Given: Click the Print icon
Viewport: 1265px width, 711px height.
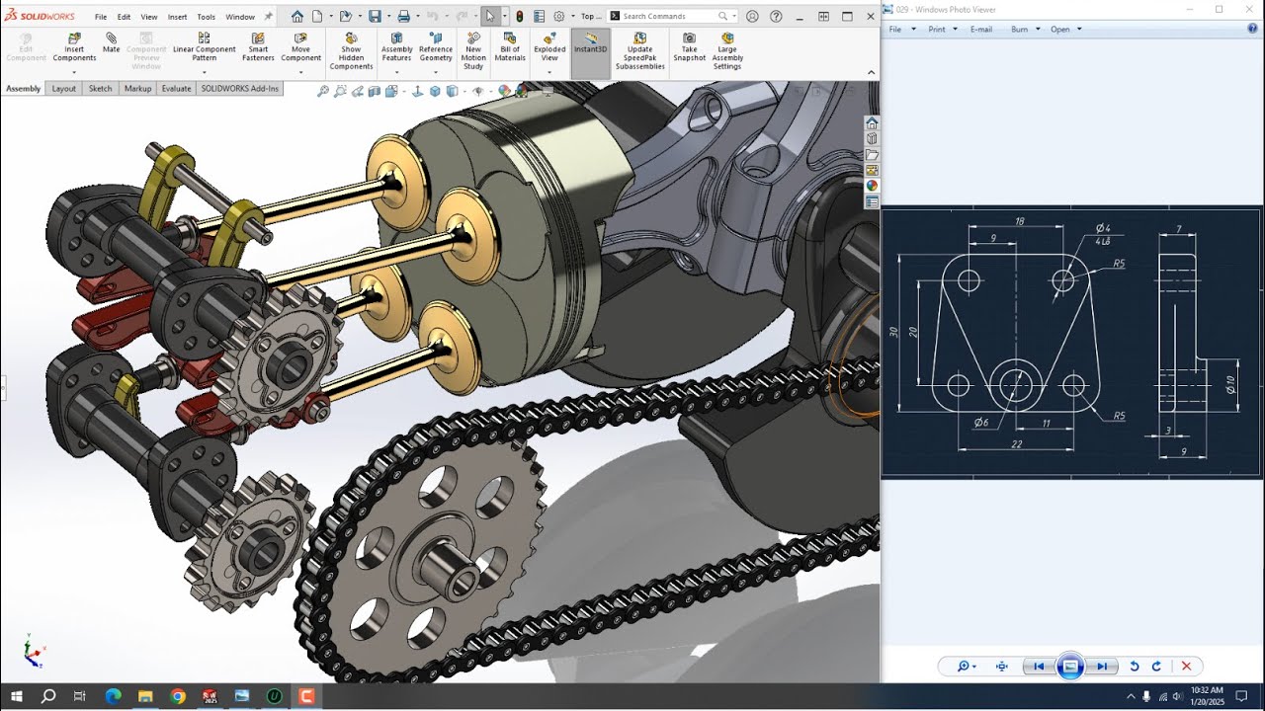Looking at the screenshot, I should [403, 16].
